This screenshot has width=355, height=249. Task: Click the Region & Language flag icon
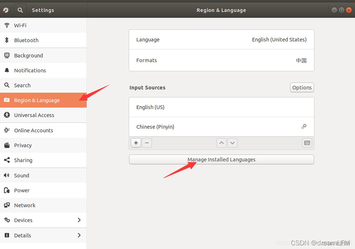tap(7, 100)
